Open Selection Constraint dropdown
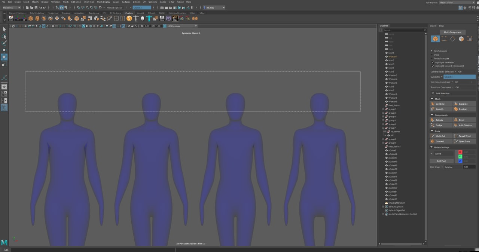The width and height of the screenshot is (479, 252). pos(452,82)
